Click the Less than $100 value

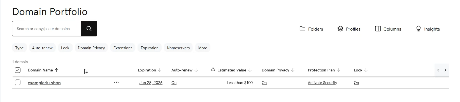coord(240,83)
